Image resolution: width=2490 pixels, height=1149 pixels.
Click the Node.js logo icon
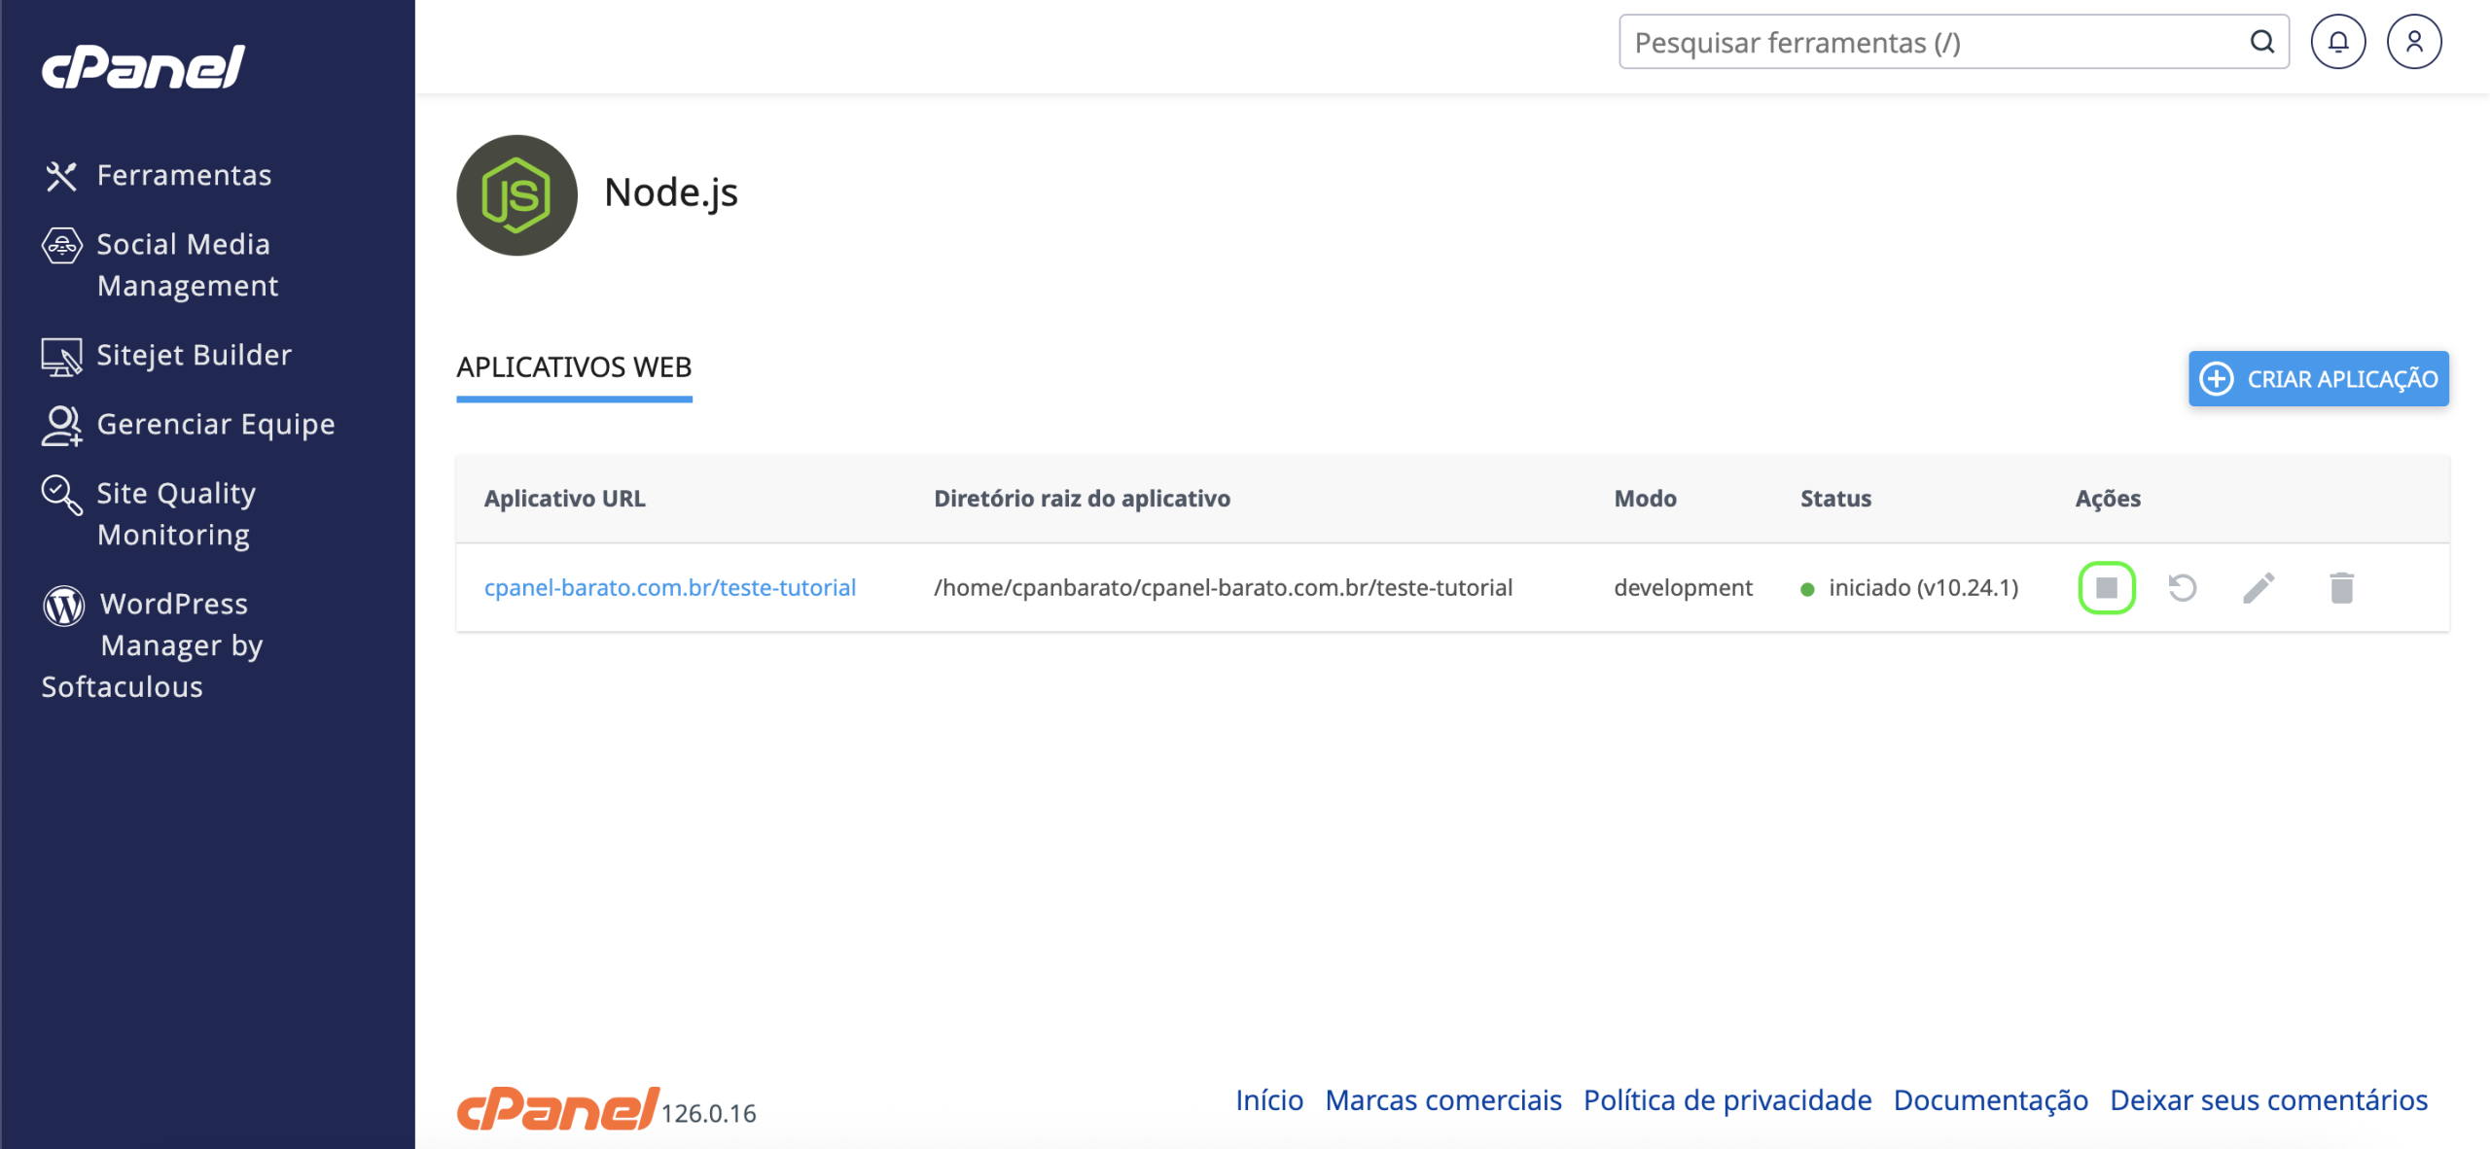tap(516, 194)
